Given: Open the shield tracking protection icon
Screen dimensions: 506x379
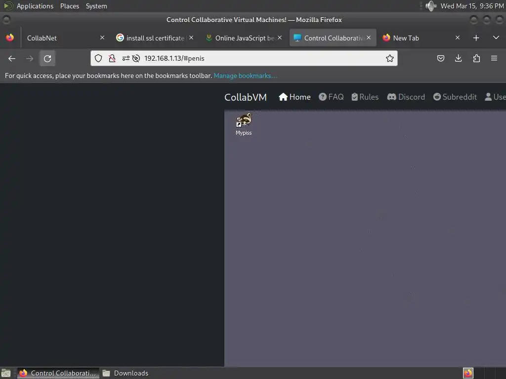Looking at the screenshot, I should pos(98,58).
